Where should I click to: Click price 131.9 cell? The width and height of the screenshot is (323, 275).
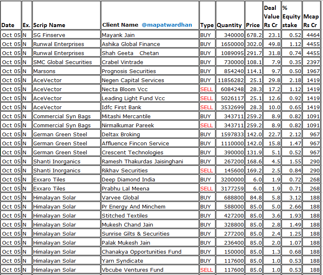point(254,153)
